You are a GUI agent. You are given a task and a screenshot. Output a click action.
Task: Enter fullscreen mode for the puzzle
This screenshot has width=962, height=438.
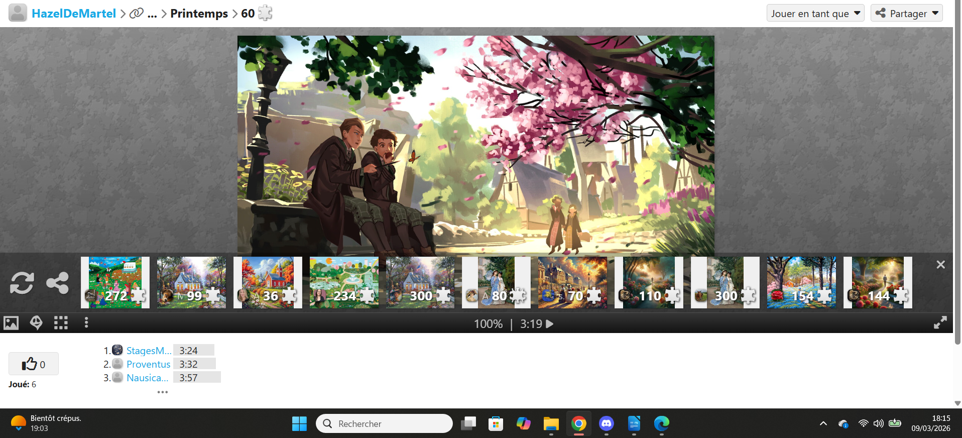coord(940,323)
